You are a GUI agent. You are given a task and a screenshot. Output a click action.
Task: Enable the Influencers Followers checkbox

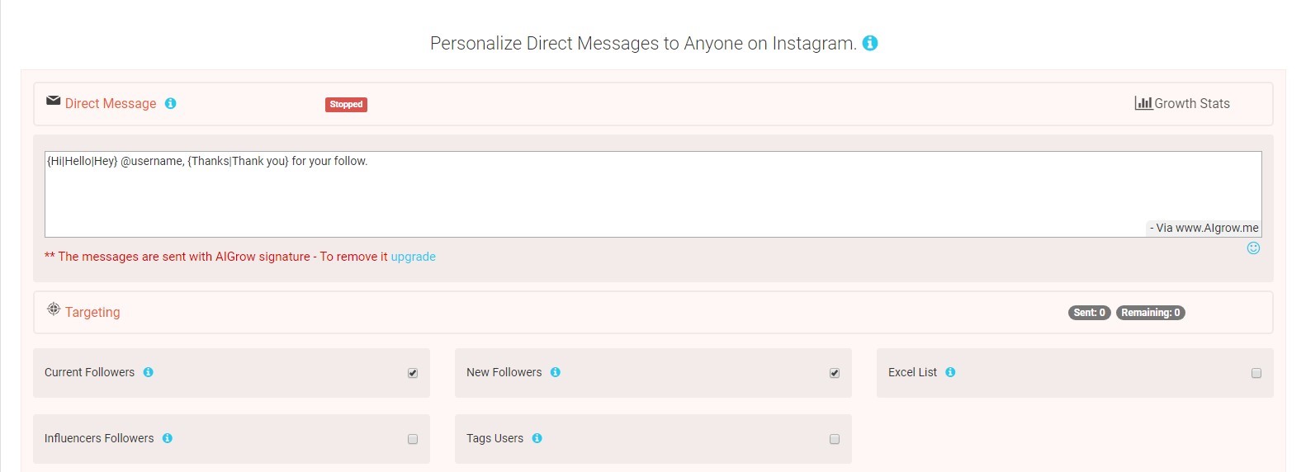[x=413, y=439]
